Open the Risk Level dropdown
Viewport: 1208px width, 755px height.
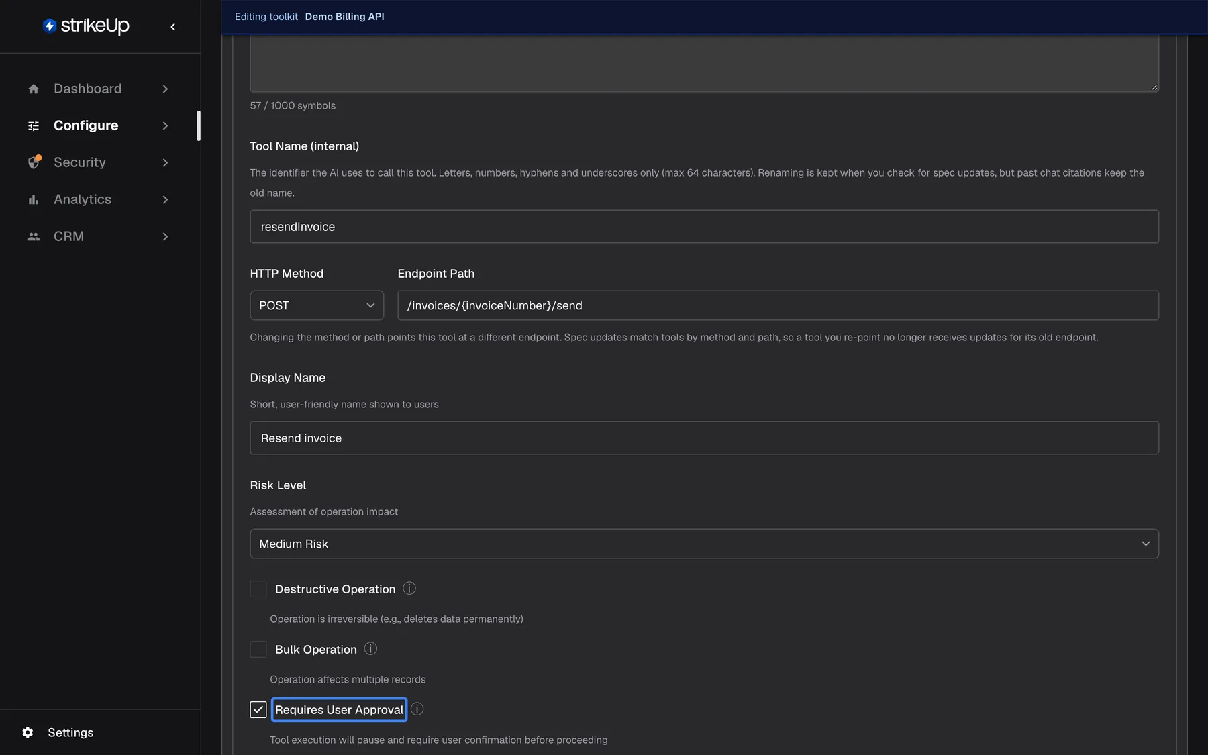(x=704, y=544)
